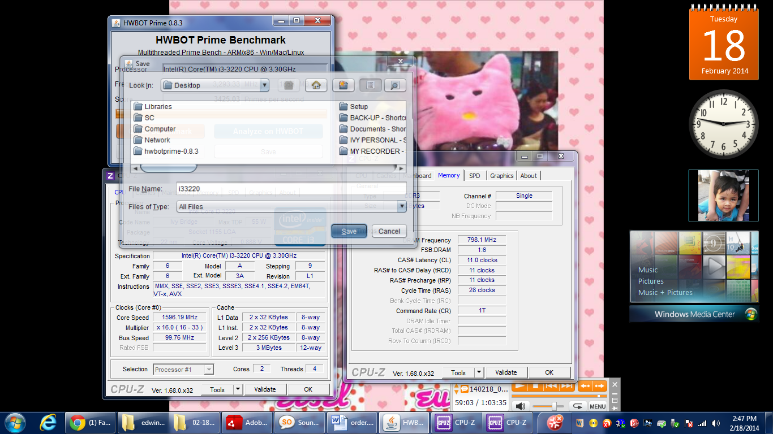The image size is (773, 434).
Task: Select the MY RECORDER folder
Action: pos(373,151)
